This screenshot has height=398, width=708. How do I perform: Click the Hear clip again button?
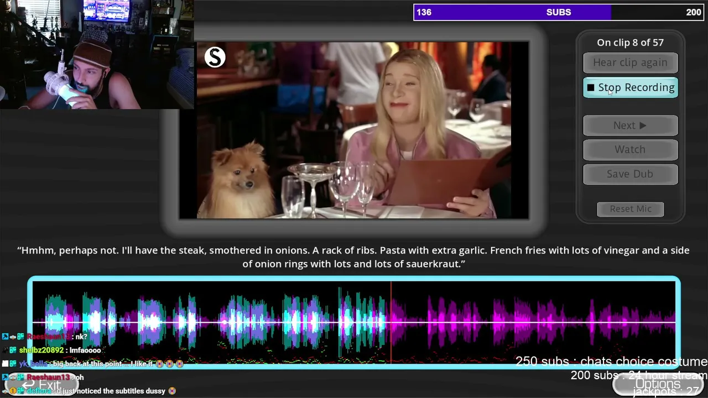click(630, 62)
